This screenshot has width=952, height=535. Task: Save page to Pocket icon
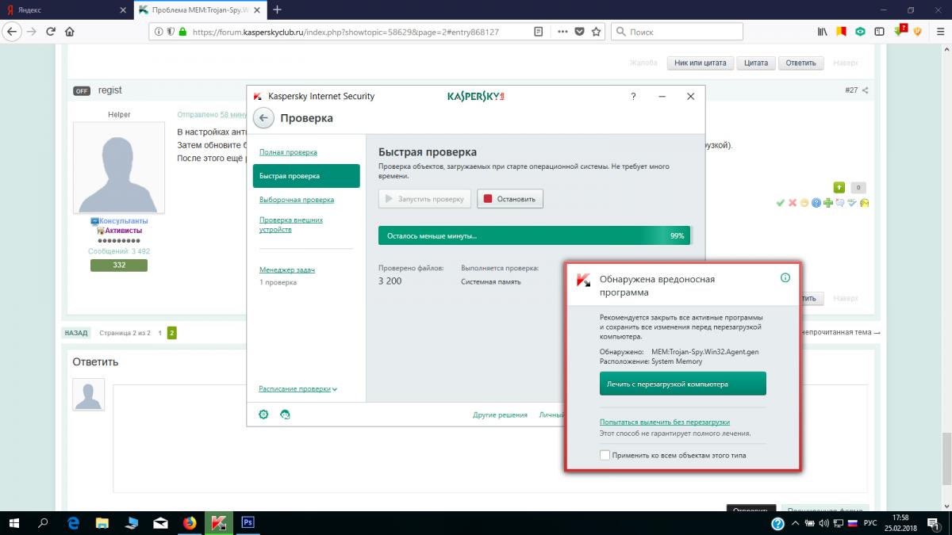point(579,32)
